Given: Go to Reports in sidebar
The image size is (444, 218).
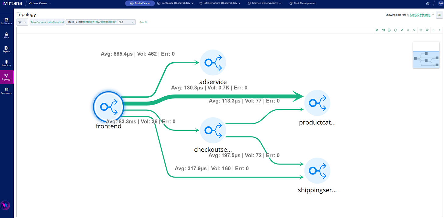Looking at the screenshot, I should tap(6, 49).
